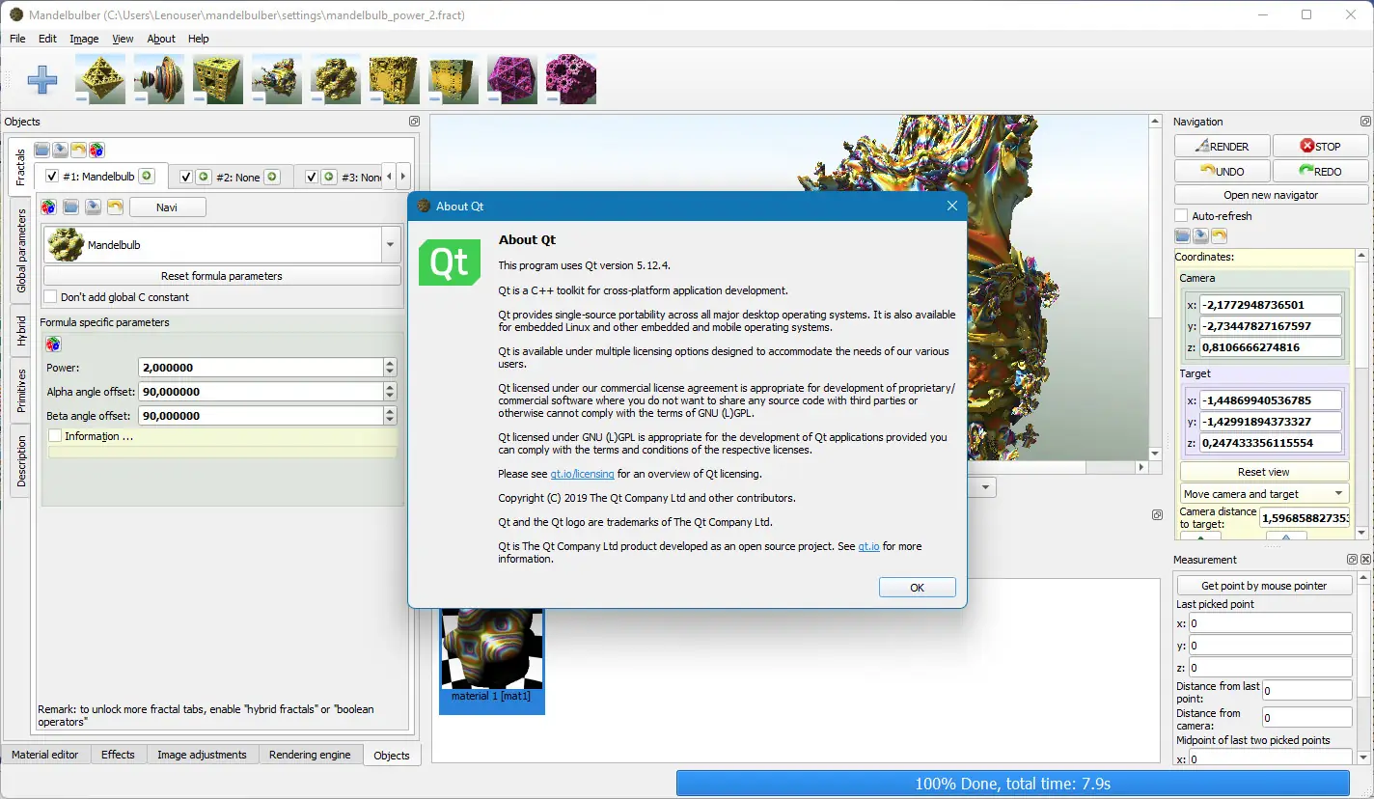
Task: Load the magenta icosahedron fractal preset
Action: point(512,78)
